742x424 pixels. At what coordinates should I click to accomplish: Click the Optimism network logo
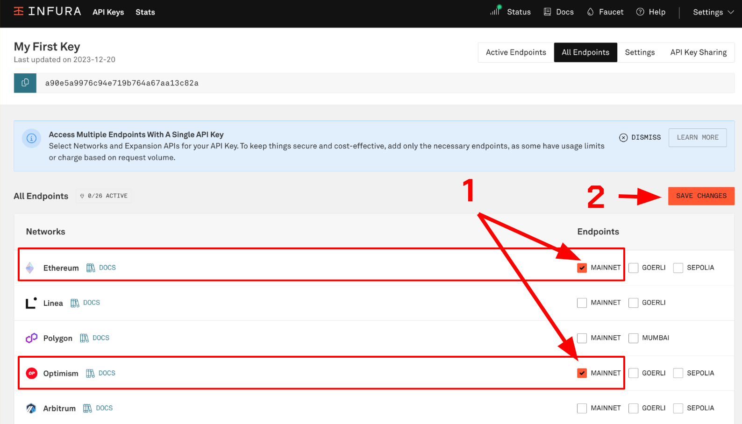tap(31, 373)
